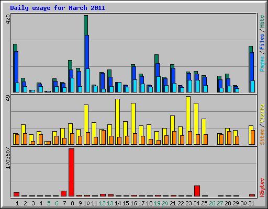Click the tall red KBytes bar for day 8
The width and height of the screenshot is (268, 209).
(x=71, y=172)
